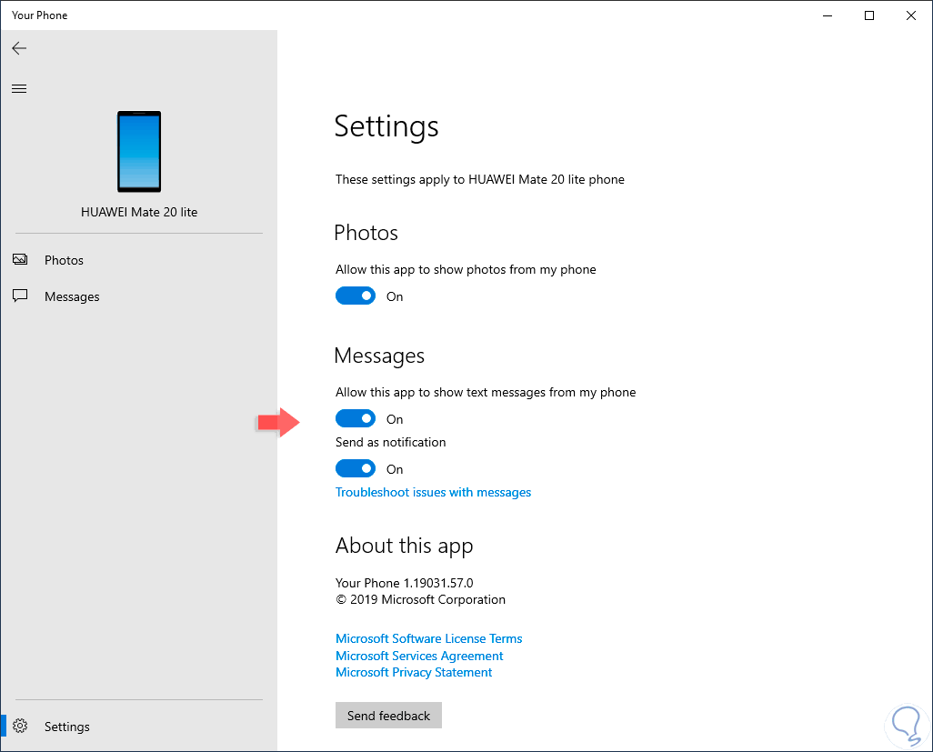Viewport: 933px width, 752px height.
Task: Go back with the arrow icon
Action: click(19, 48)
